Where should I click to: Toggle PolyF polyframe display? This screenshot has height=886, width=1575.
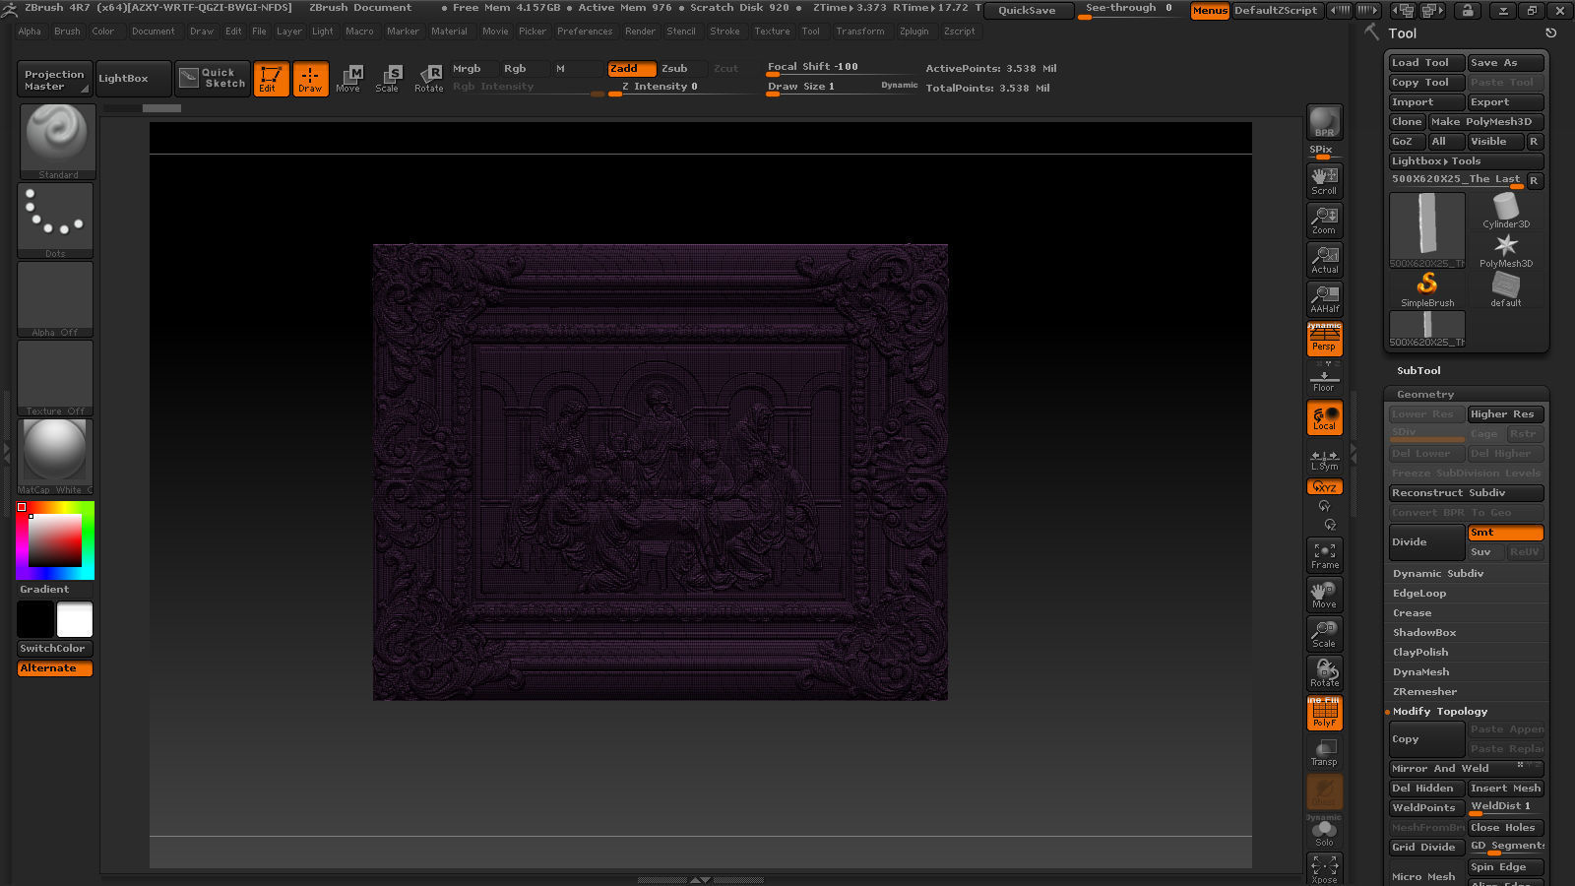coord(1324,713)
